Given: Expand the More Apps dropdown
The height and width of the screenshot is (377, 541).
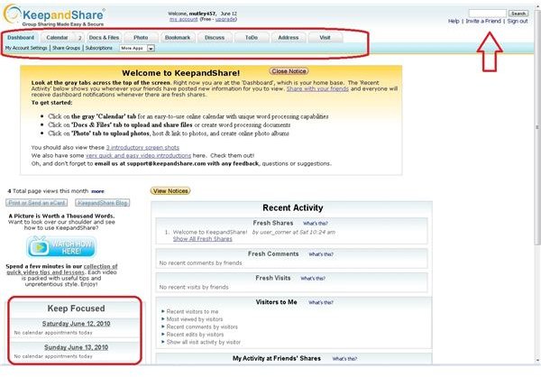Looking at the screenshot, I should tap(137, 49).
